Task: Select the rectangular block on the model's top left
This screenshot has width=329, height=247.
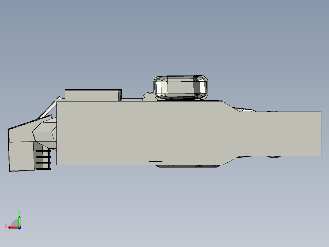Action: click(x=93, y=95)
